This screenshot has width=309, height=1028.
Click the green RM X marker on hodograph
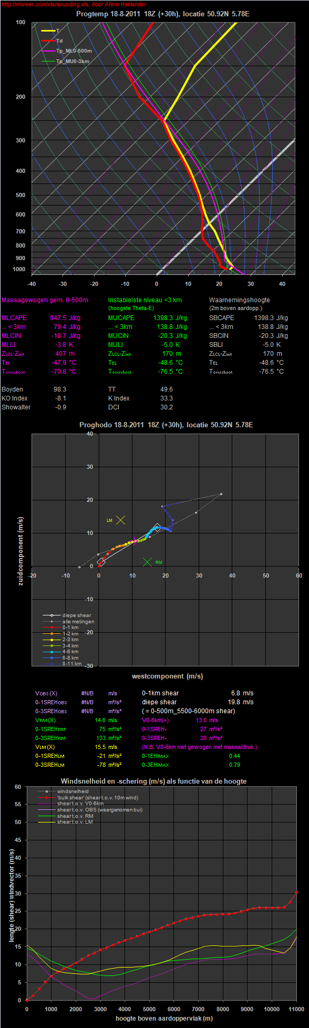click(148, 562)
